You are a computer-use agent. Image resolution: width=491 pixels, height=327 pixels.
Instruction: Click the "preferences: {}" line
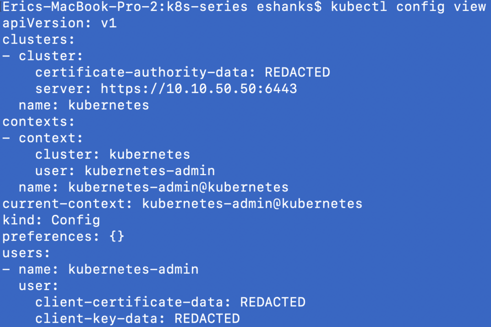pos(63,236)
